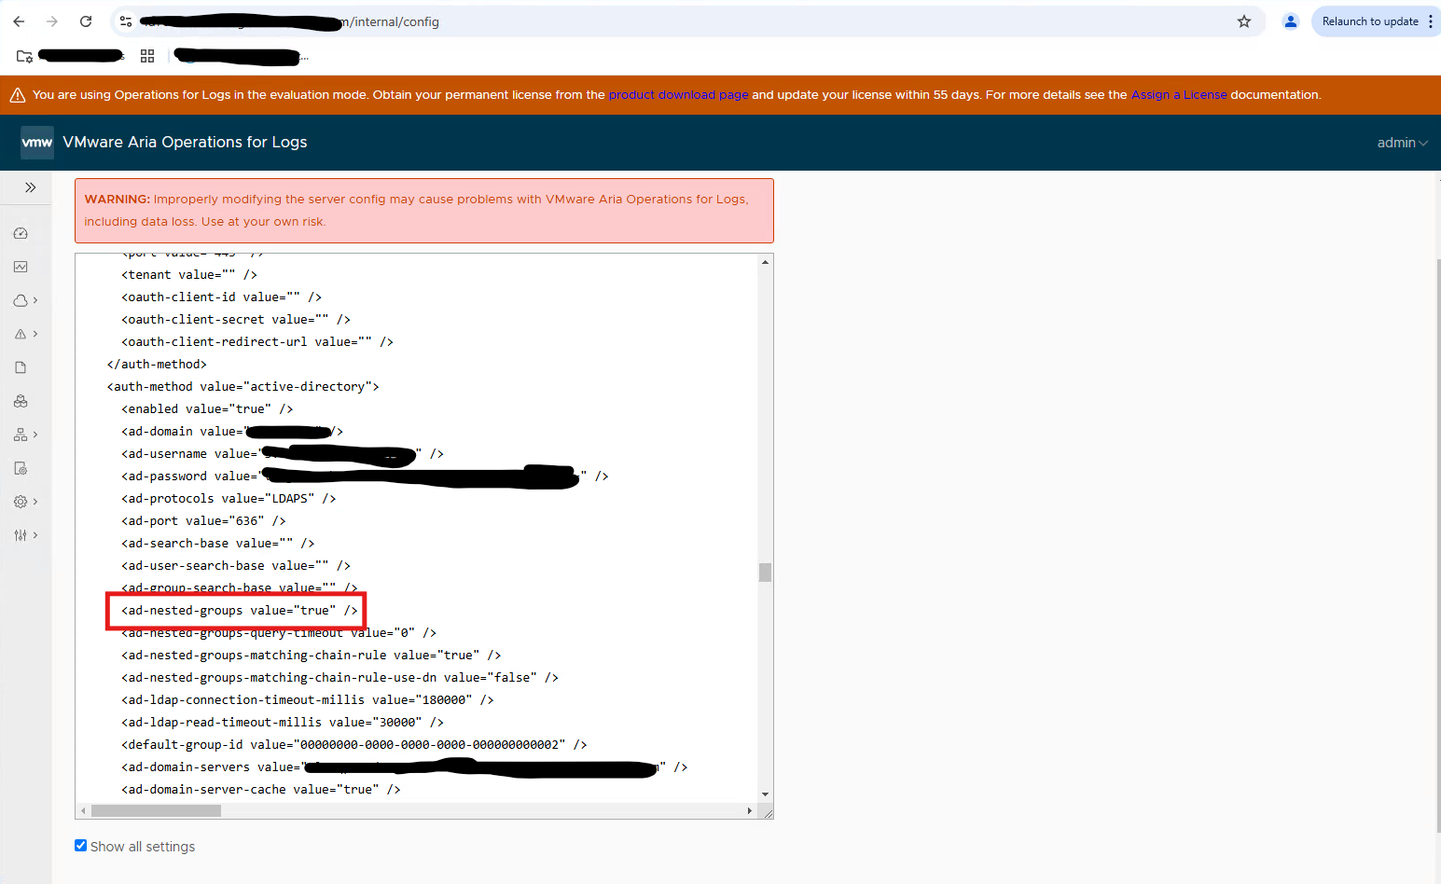The height and width of the screenshot is (884, 1441).
Task: Uncheck the Show all settings checkbox
Action: point(81,846)
